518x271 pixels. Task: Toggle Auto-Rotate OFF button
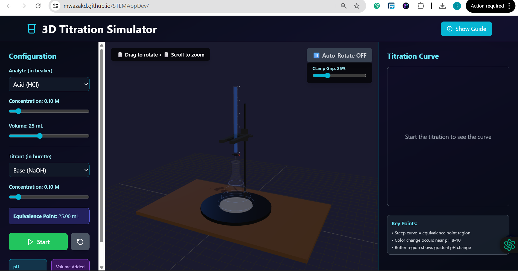tap(339, 55)
